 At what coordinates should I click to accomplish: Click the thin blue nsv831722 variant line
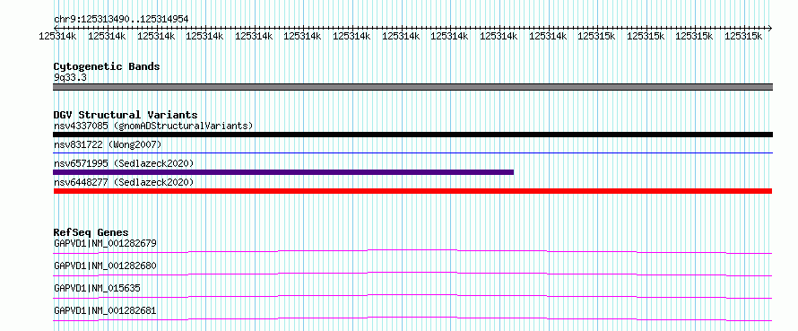412,152
